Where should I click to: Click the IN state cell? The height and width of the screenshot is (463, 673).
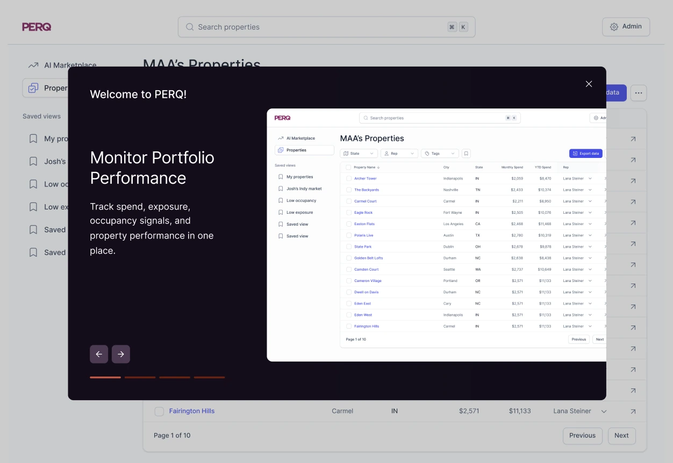click(x=395, y=411)
